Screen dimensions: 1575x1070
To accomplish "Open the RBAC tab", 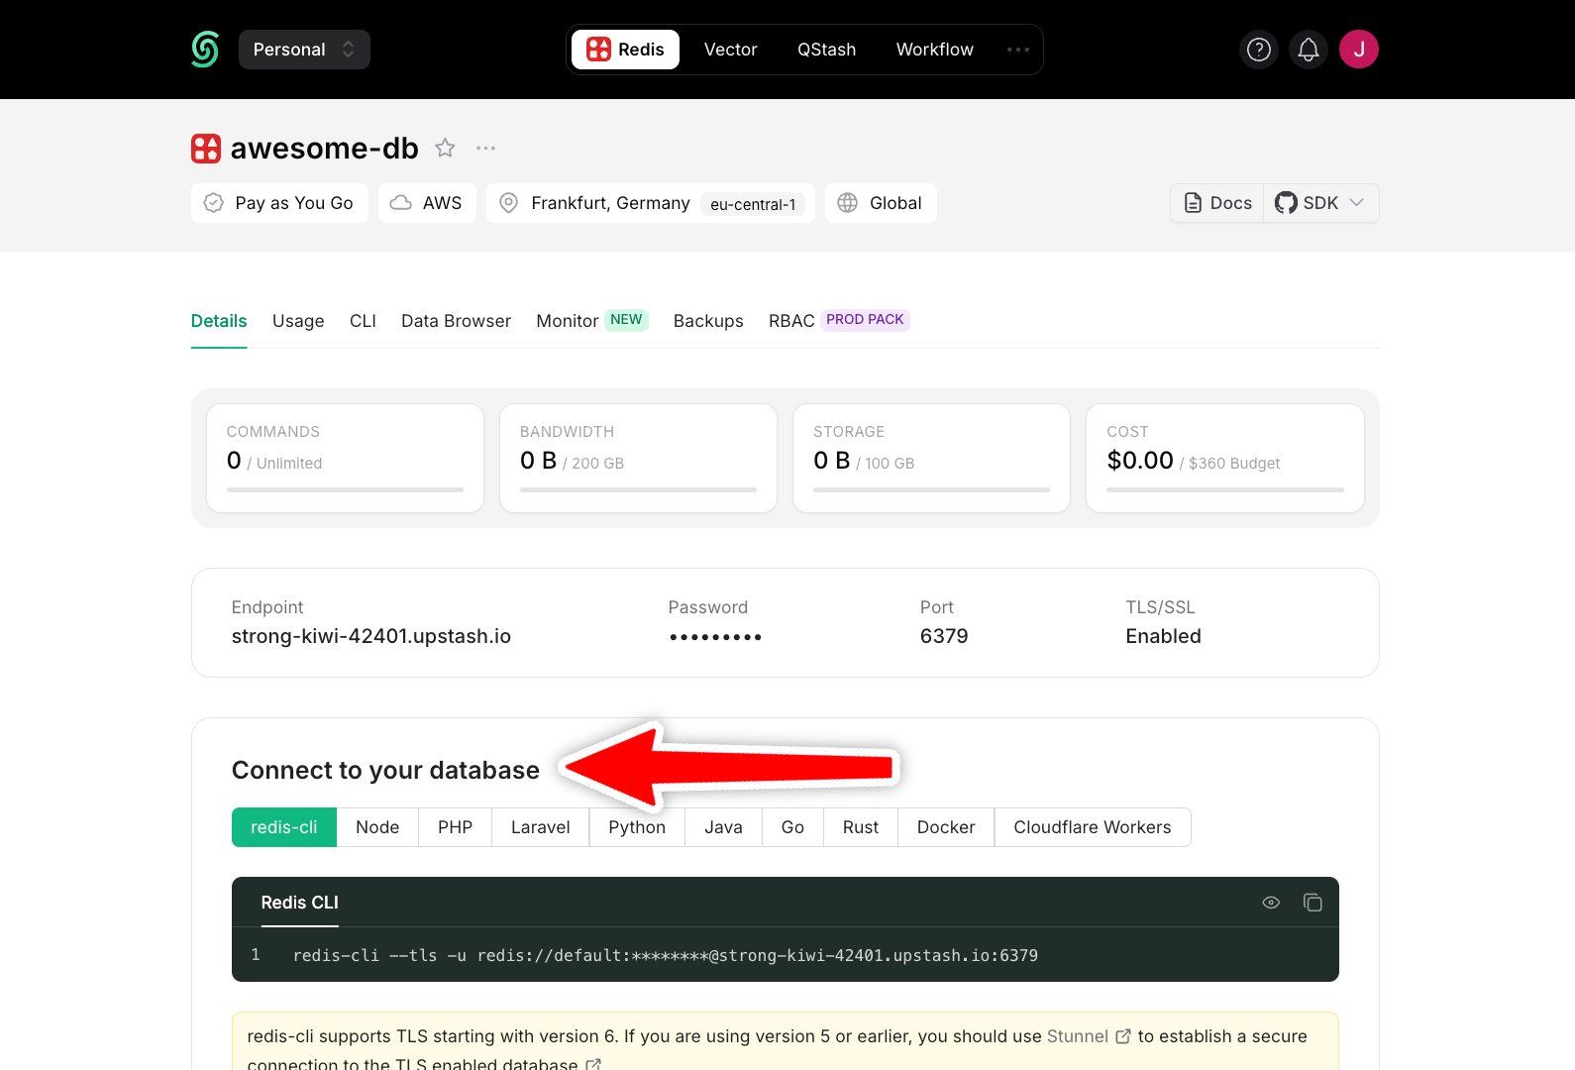I will coord(791,321).
